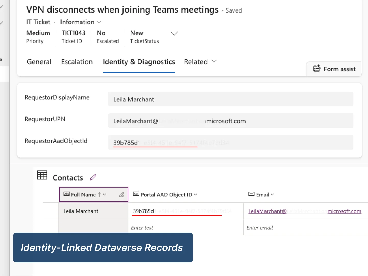Image resolution: width=368 pixels, height=276 pixels.
Task: Click the New TicketStatus header value
Action: tap(137, 33)
